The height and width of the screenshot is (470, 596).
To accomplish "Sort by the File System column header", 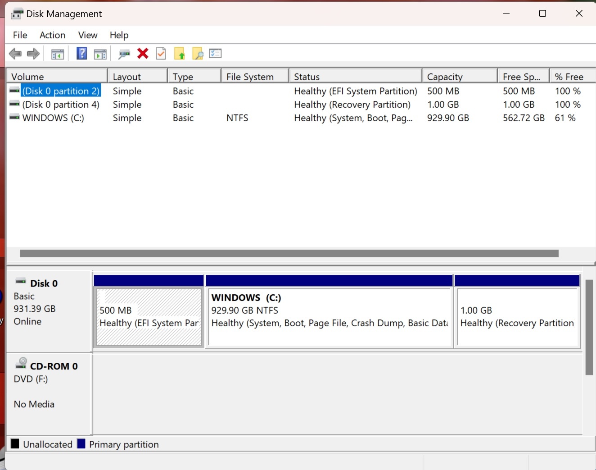I will click(255, 77).
